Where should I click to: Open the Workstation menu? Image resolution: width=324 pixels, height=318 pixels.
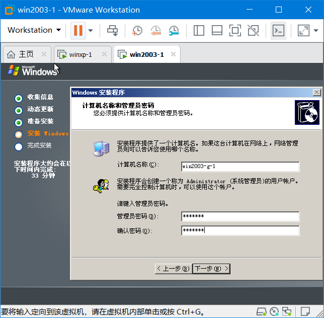(x=34, y=30)
